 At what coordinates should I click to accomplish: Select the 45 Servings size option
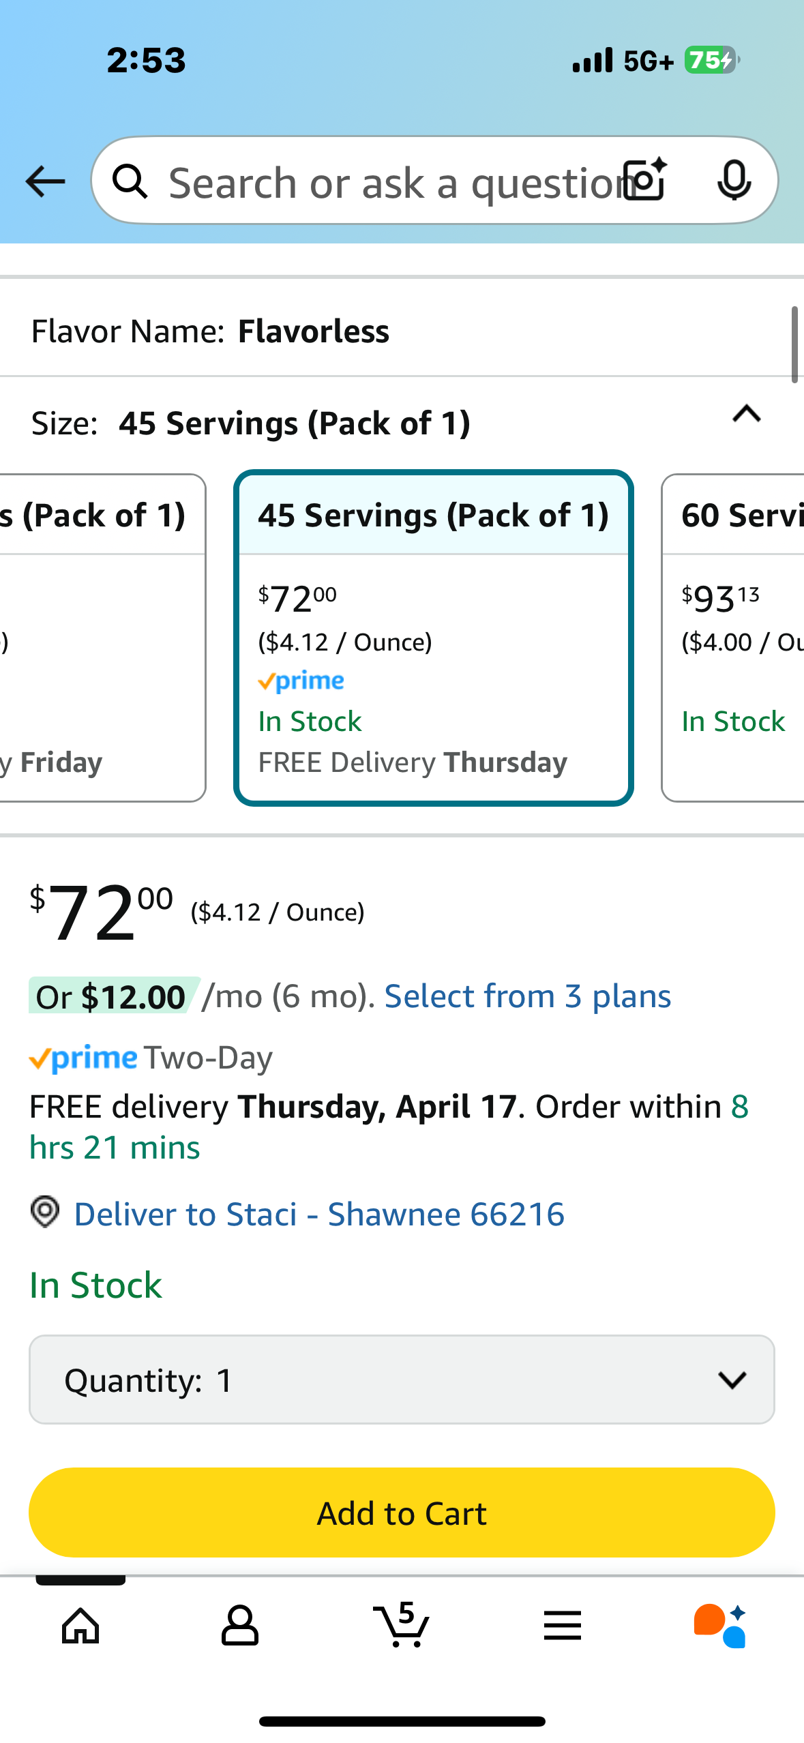click(434, 638)
